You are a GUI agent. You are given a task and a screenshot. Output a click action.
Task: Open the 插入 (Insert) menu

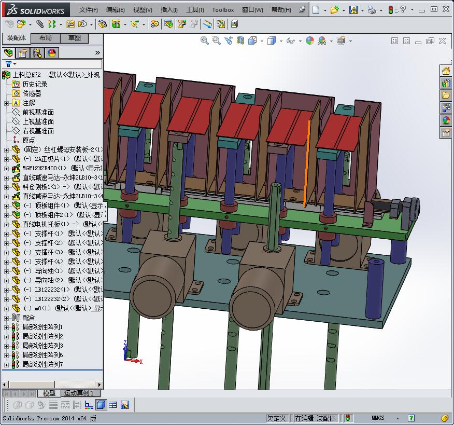[169, 10]
